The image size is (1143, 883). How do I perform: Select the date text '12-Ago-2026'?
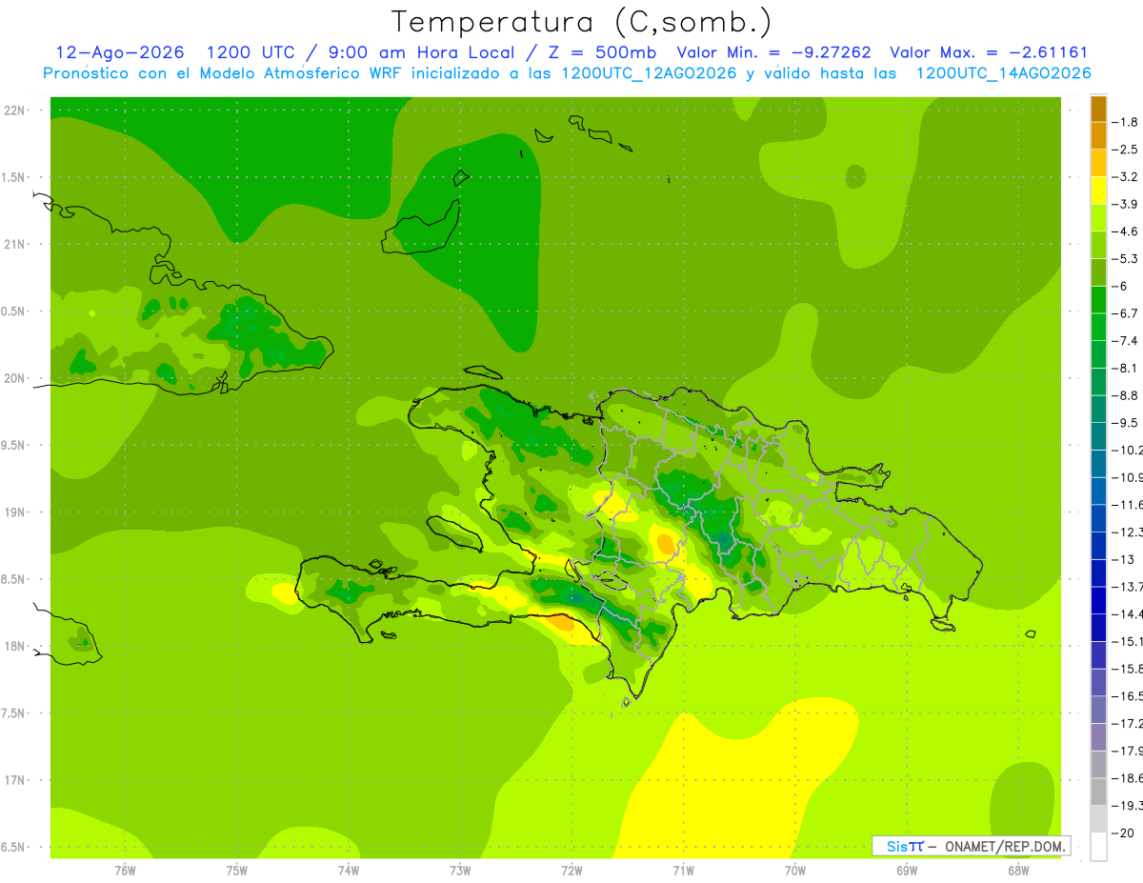pos(120,52)
